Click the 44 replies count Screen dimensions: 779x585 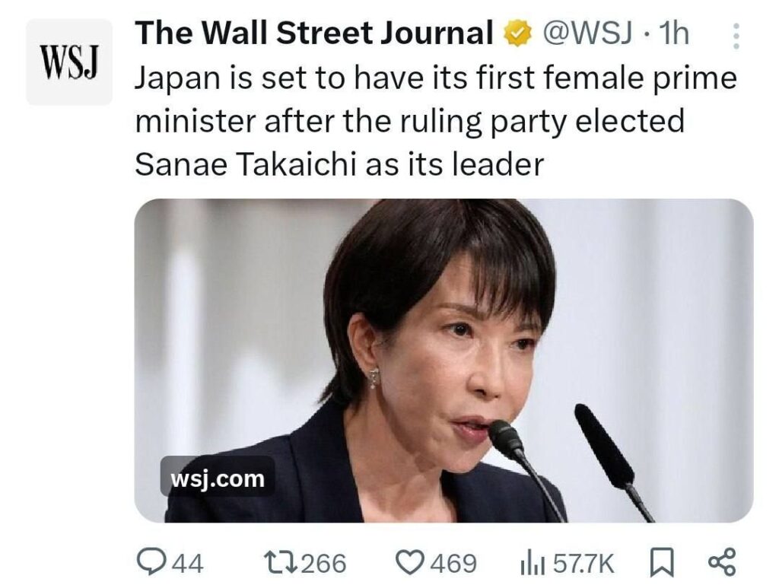click(186, 564)
